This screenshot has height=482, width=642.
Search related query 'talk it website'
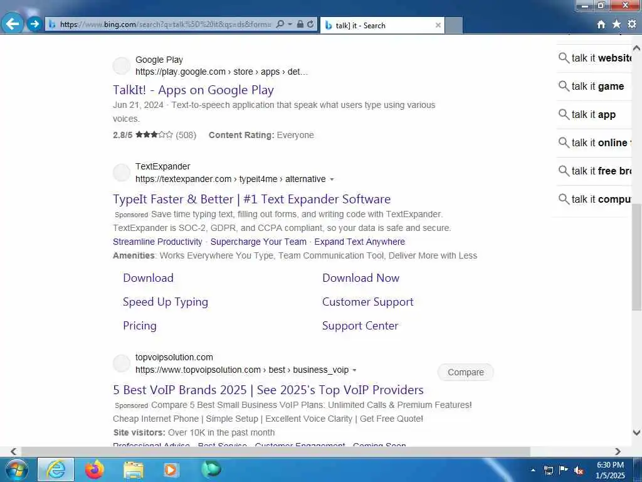(x=594, y=58)
